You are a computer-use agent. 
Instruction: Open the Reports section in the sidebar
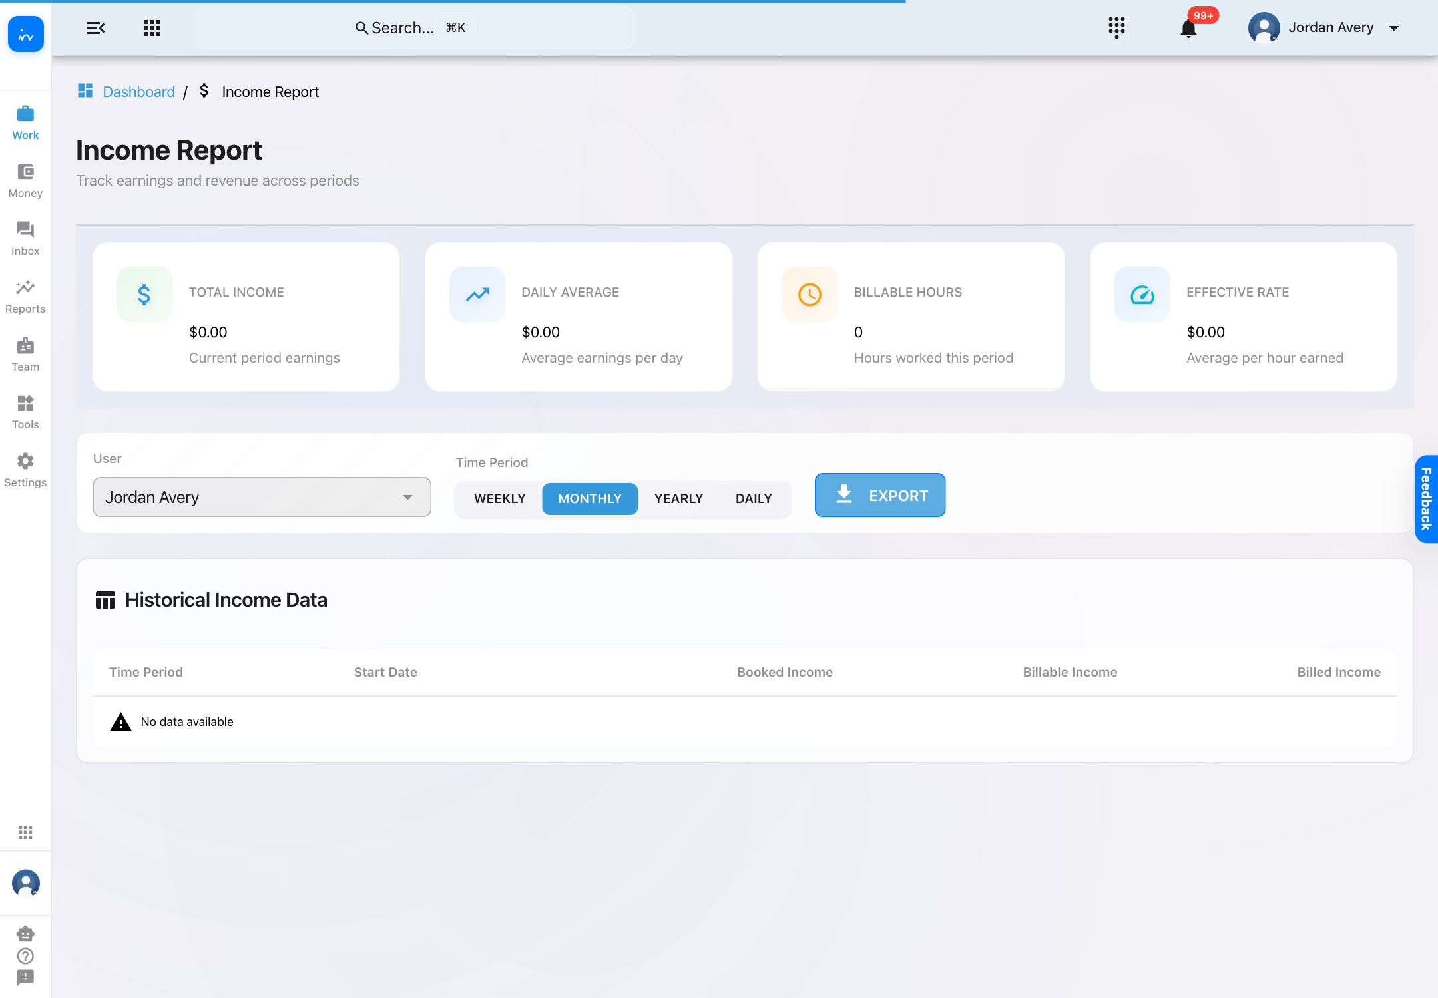tap(25, 297)
